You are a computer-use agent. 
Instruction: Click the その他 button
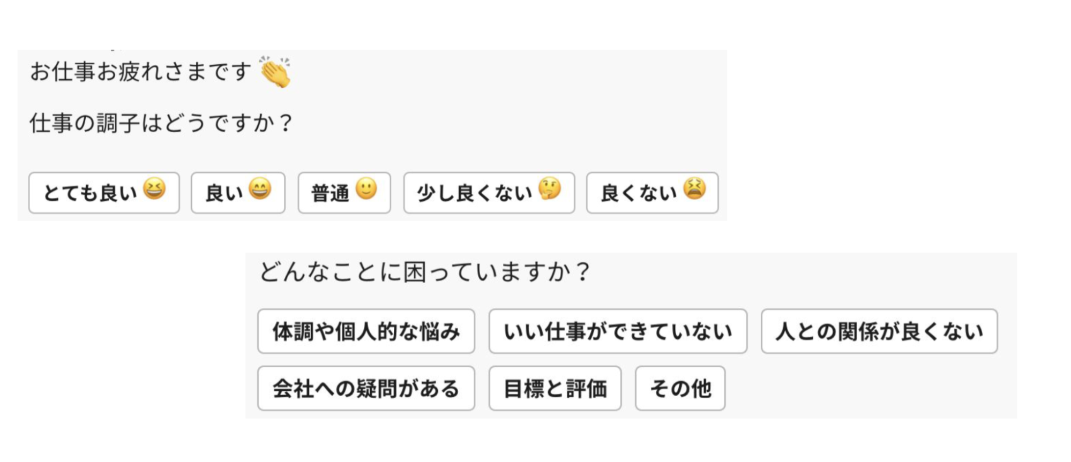click(x=680, y=389)
